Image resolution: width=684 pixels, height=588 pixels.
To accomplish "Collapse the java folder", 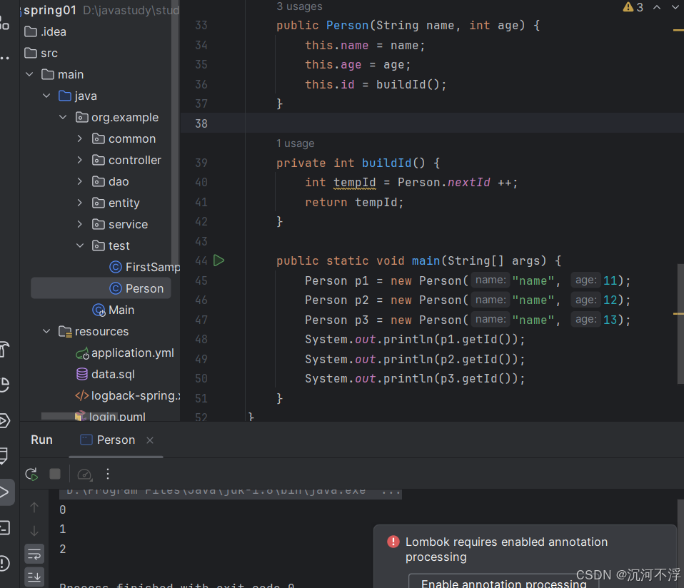I will coord(46,96).
